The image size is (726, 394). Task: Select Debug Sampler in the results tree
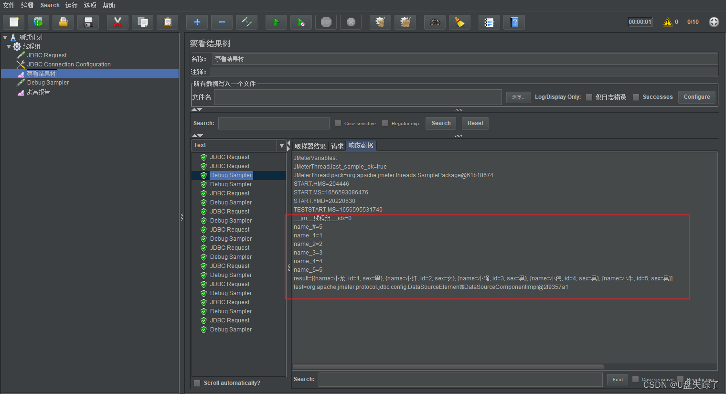click(x=231, y=175)
